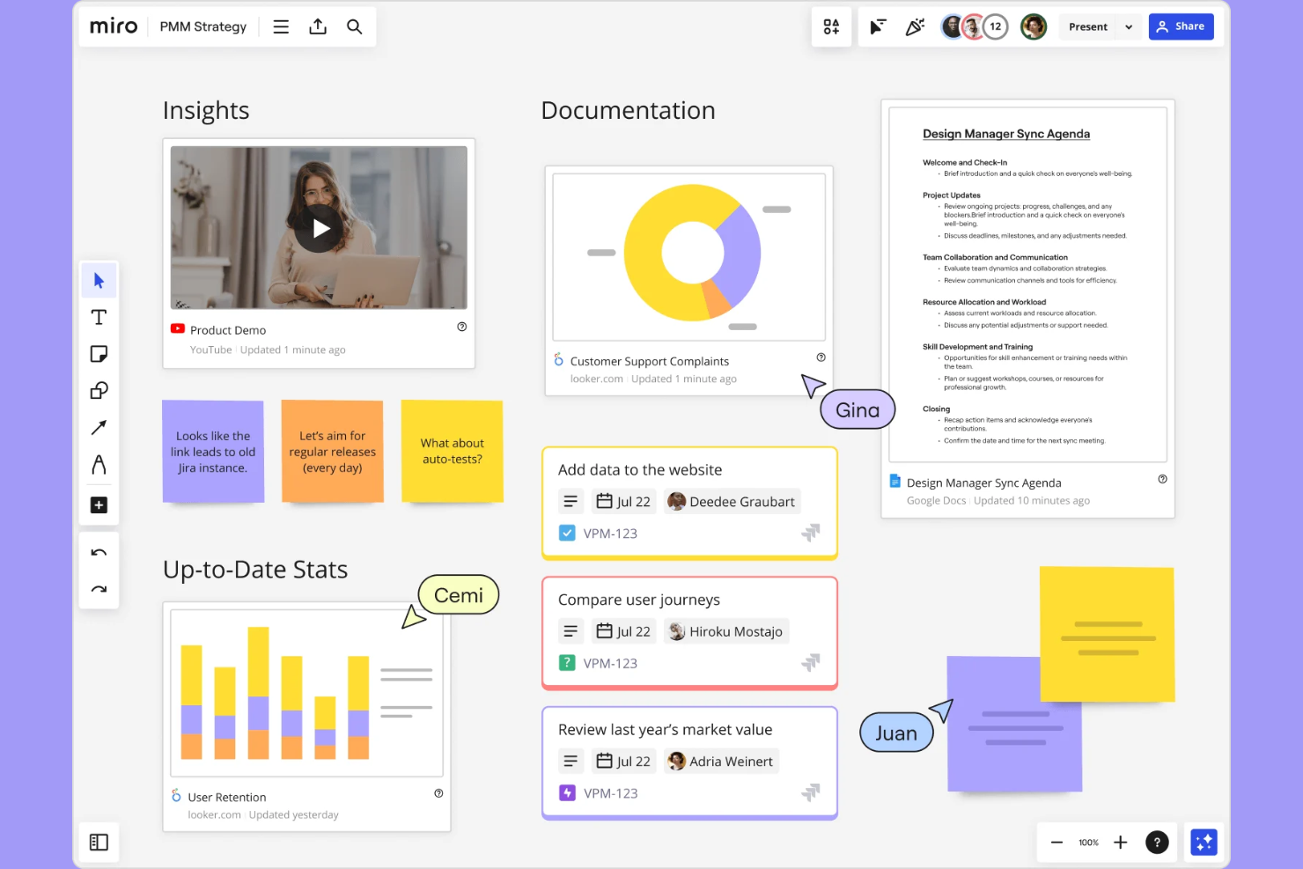Open the board menu via hamburger icon

(280, 26)
